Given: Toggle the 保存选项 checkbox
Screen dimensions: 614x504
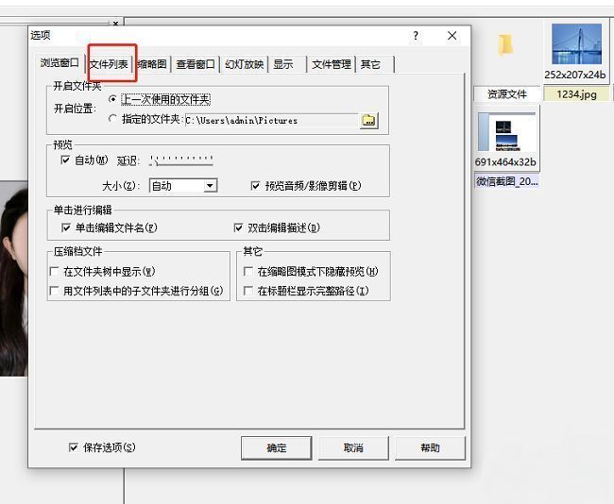Looking at the screenshot, I should [x=74, y=447].
